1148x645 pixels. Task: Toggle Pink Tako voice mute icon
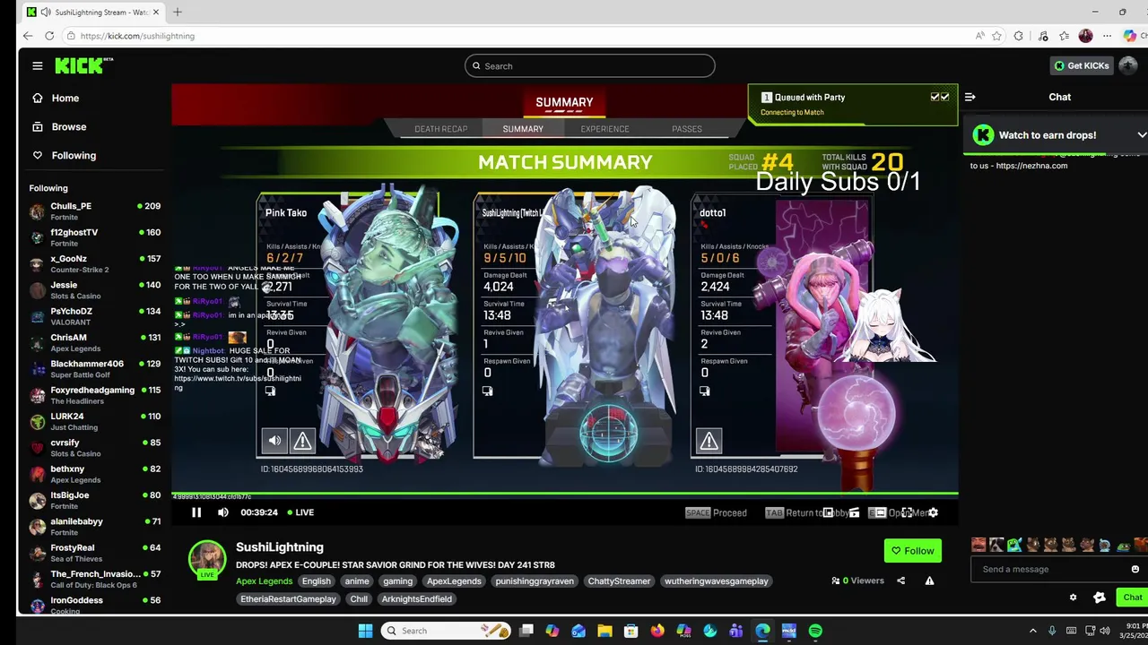coord(274,440)
